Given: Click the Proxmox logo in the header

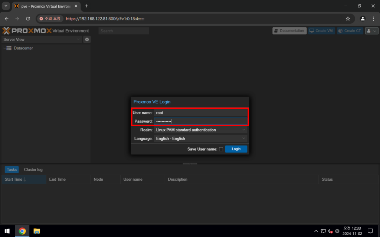Looking at the screenshot, I should click(27, 31).
